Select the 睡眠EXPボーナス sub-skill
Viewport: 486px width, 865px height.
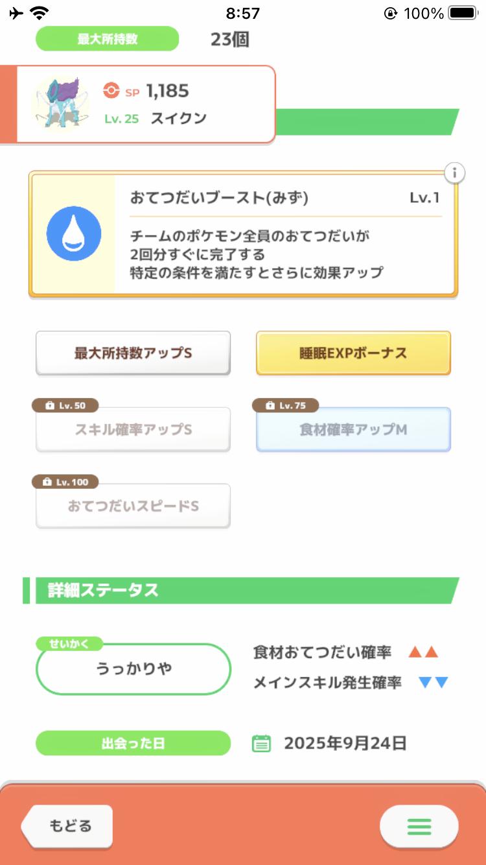point(353,353)
